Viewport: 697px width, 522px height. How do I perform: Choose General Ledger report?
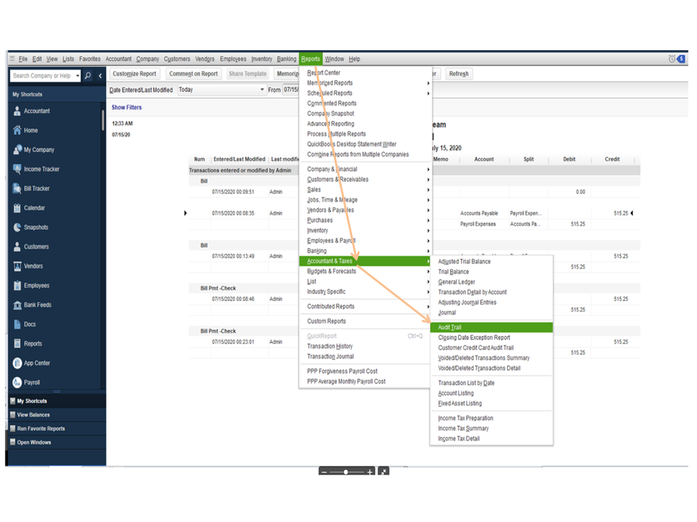[456, 282]
